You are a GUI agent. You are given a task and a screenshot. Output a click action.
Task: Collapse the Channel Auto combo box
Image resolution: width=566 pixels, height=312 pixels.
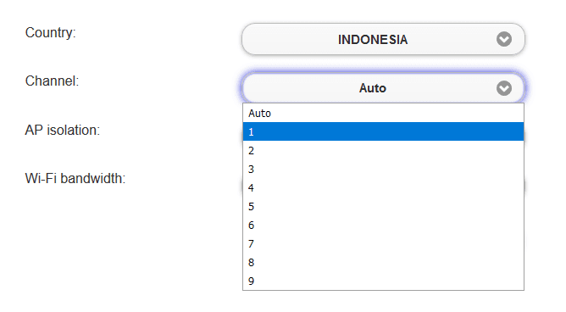pos(383,88)
